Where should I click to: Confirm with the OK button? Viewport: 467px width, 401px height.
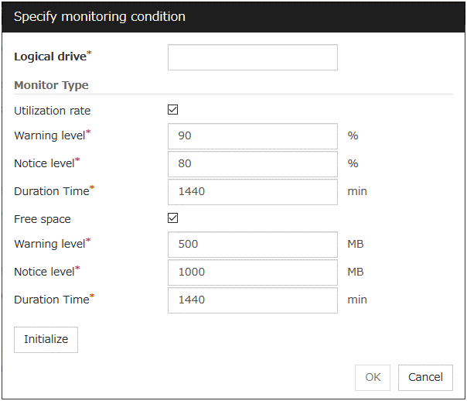click(373, 378)
